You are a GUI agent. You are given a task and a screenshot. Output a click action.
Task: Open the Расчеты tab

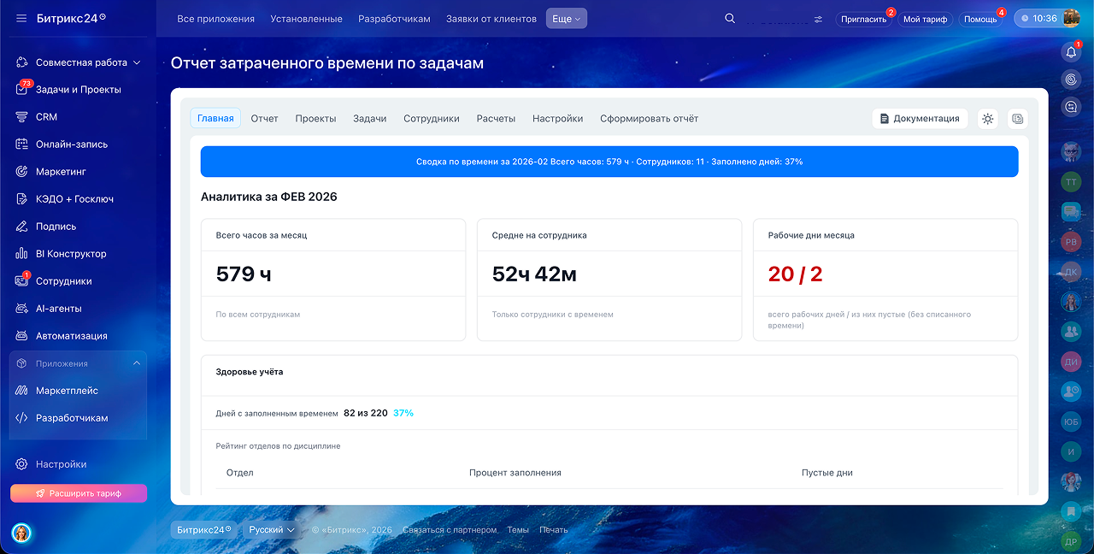[x=496, y=119]
